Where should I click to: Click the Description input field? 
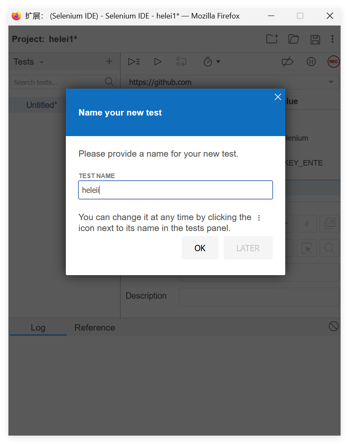[259, 297]
